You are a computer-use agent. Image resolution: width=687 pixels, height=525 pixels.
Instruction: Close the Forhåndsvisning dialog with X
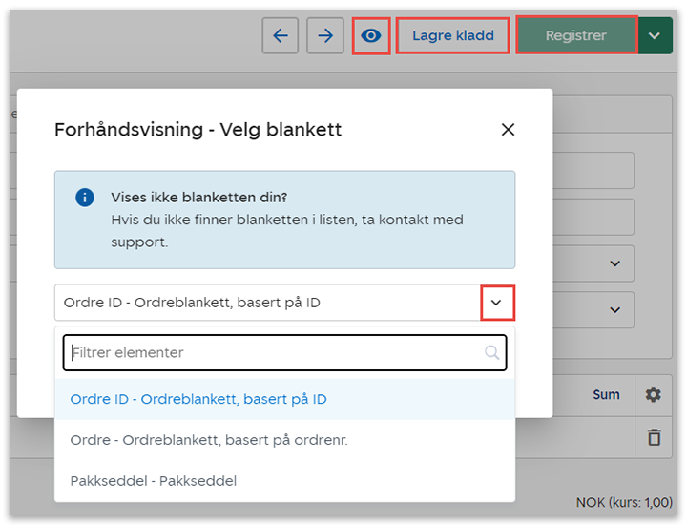coord(508,130)
